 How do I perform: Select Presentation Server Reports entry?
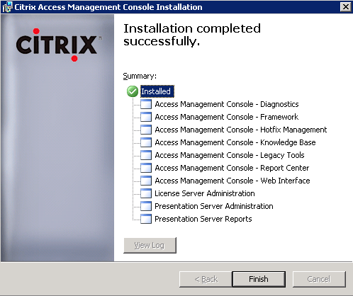pos(203,219)
